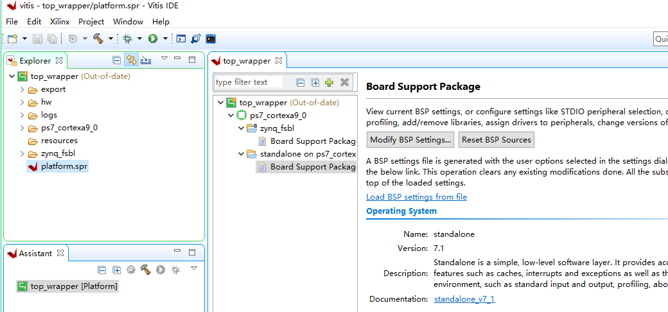Collapse all in platform editor tree
This screenshot has height=312, width=668.
click(x=301, y=83)
